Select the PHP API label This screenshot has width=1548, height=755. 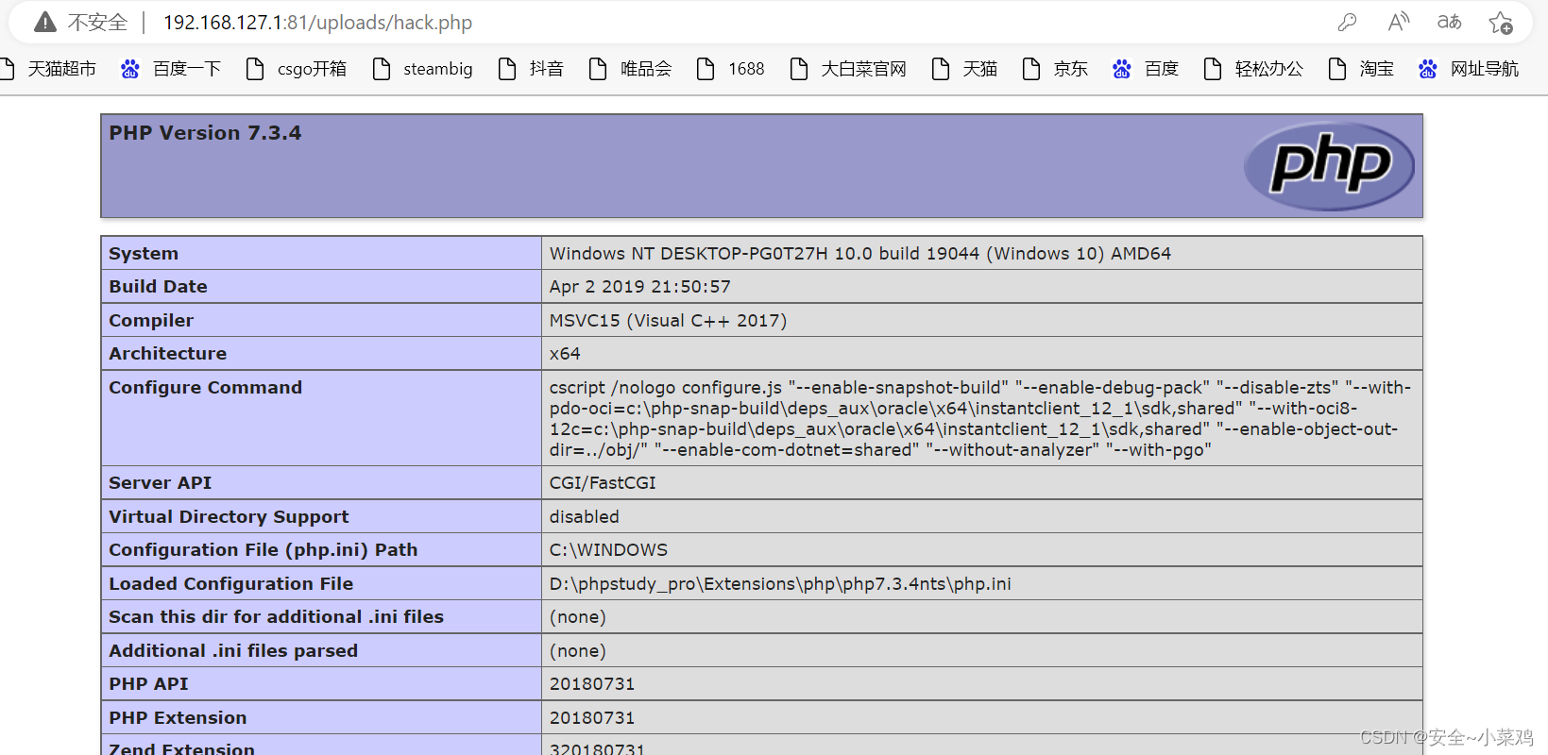(148, 684)
